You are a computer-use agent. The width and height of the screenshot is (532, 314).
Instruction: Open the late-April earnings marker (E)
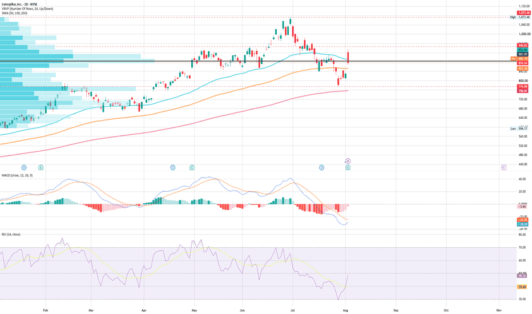(192, 167)
